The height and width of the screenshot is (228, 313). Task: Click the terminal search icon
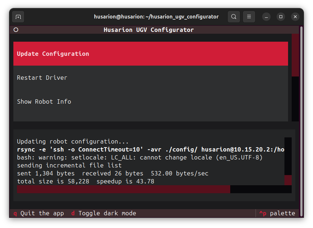pos(234,17)
